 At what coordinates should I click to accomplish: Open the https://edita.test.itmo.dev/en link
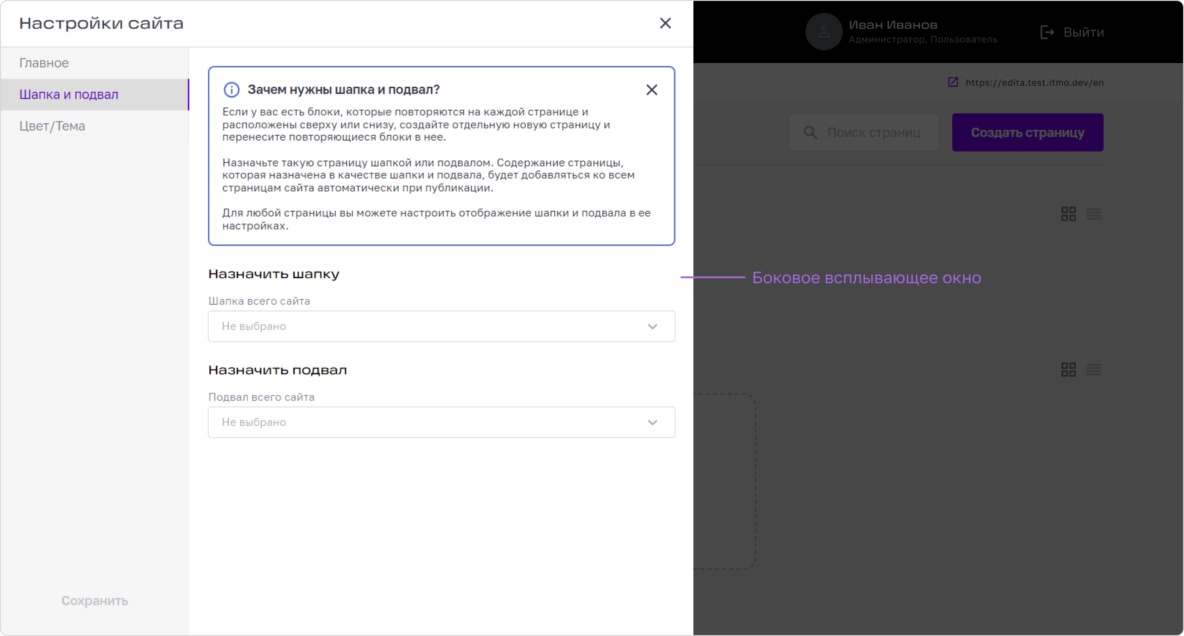point(1034,83)
